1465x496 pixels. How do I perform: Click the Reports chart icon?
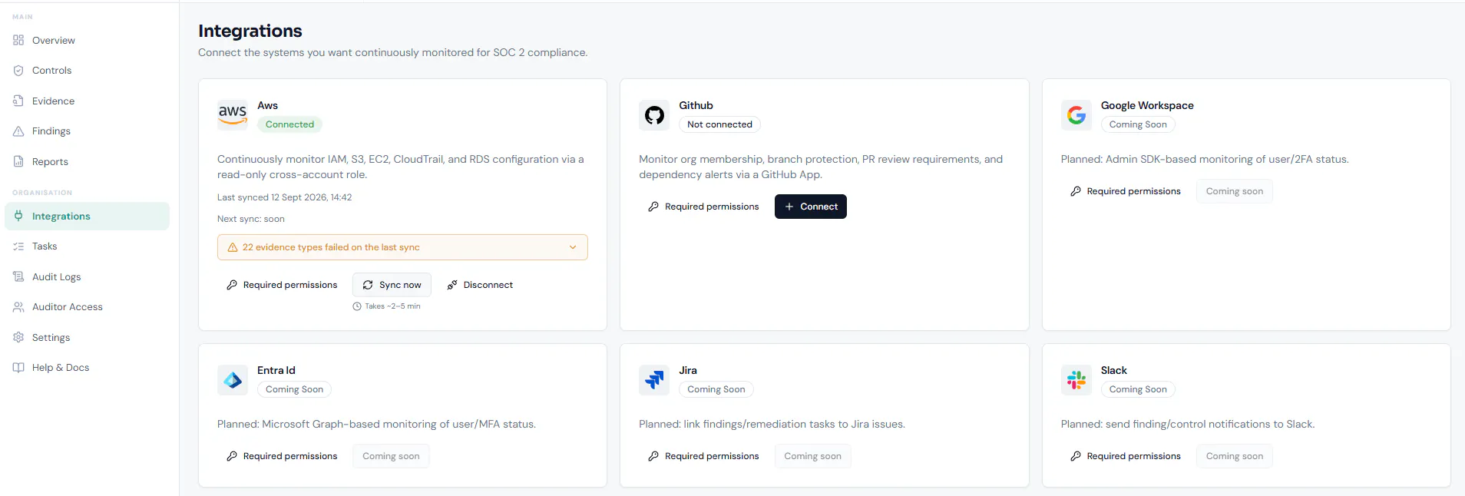click(18, 161)
